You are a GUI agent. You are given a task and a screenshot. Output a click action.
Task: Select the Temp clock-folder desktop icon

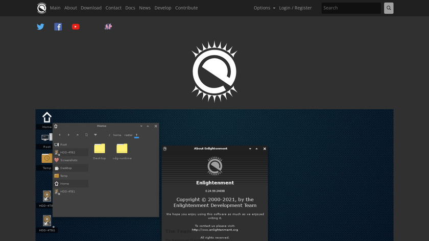(x=47, y=158)
